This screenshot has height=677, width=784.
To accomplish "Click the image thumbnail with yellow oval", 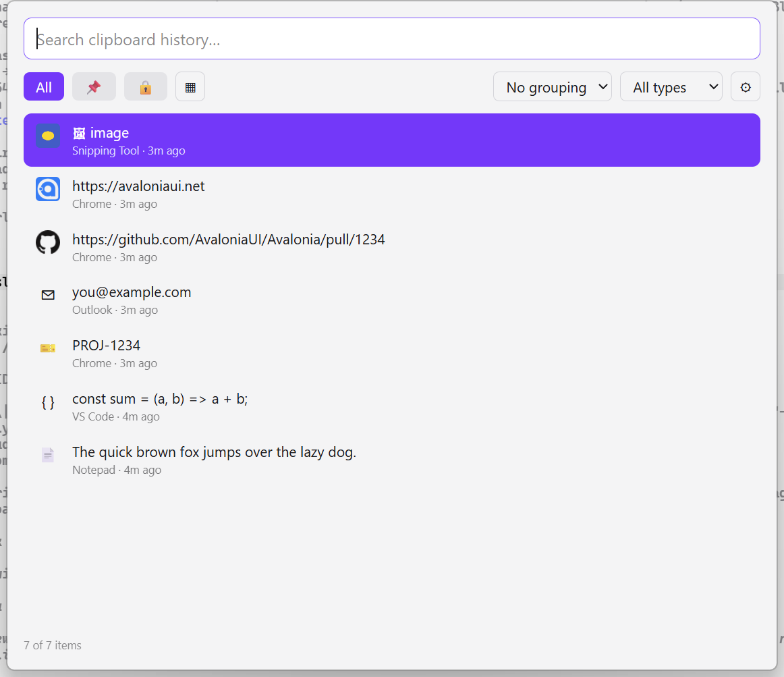I will (48, 136).
